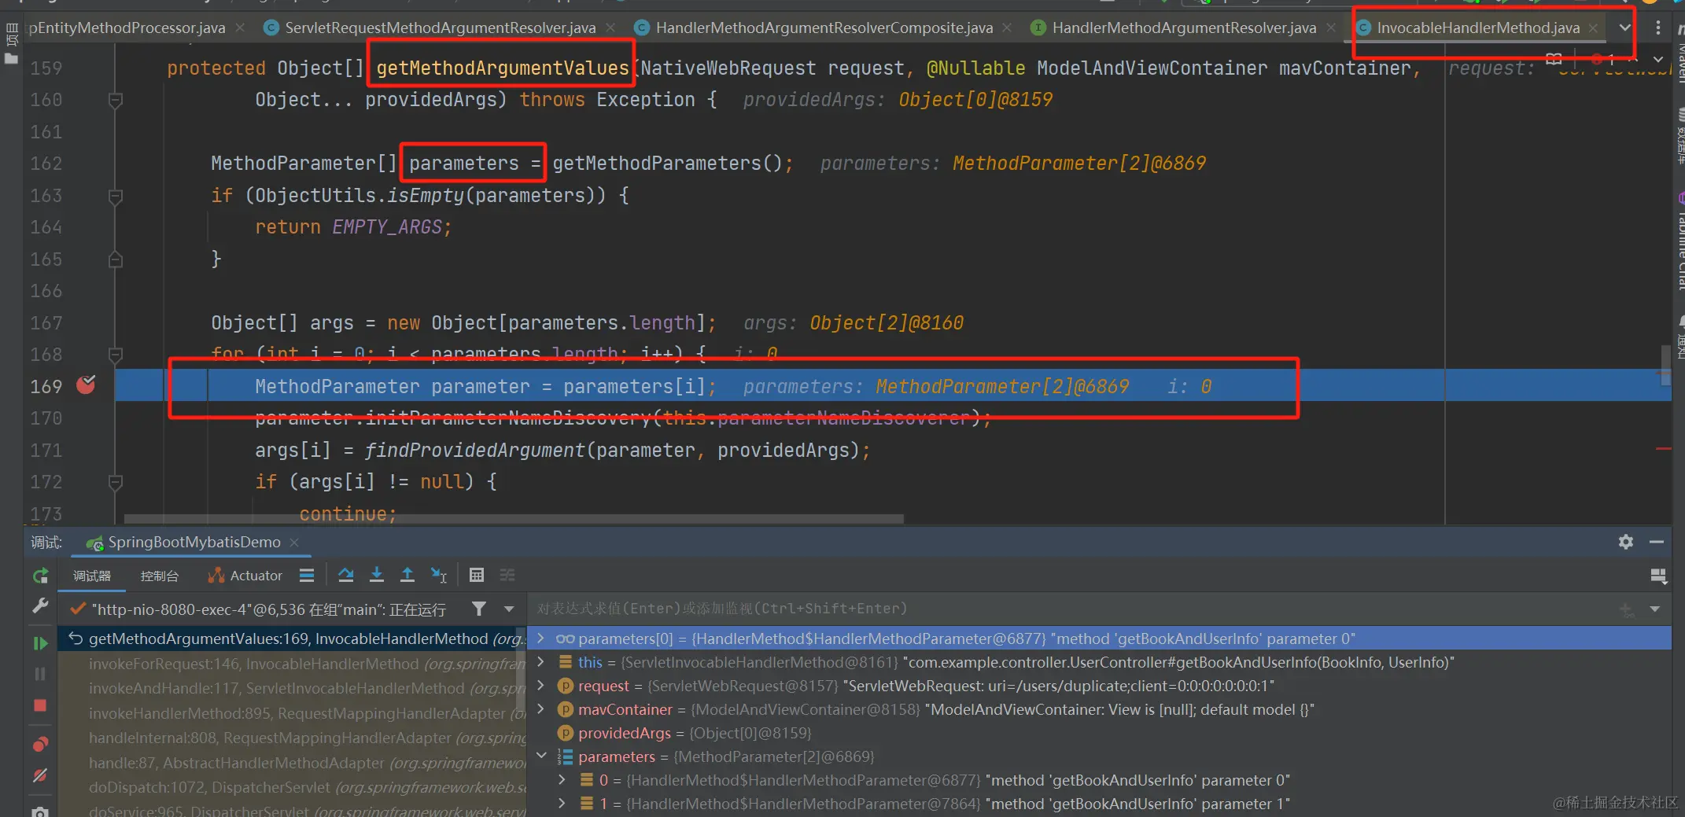Image resolution: width=1685 pixels, height=817 pixels.
Task: Select frame invokeAndHandle:117
Action: click(x=291, y=688)
